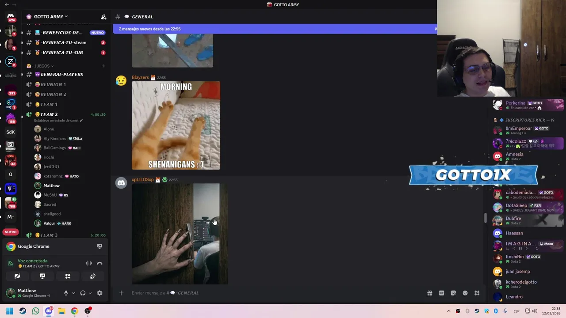The height and width of the screenshot is (318, 566).
Task: Open the Windows Start menu
Action: click(10, 311)
